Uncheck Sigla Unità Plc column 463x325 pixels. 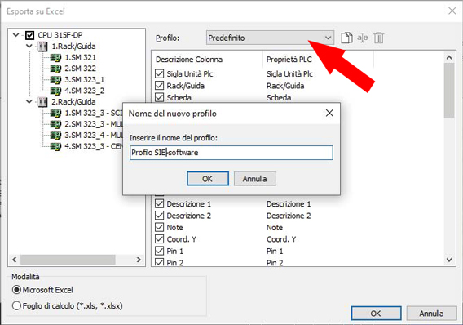[x=160, y=73]
